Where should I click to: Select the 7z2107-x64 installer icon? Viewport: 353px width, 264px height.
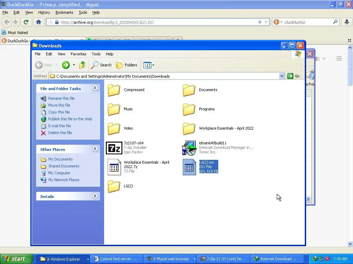click(x=114, y=148)
